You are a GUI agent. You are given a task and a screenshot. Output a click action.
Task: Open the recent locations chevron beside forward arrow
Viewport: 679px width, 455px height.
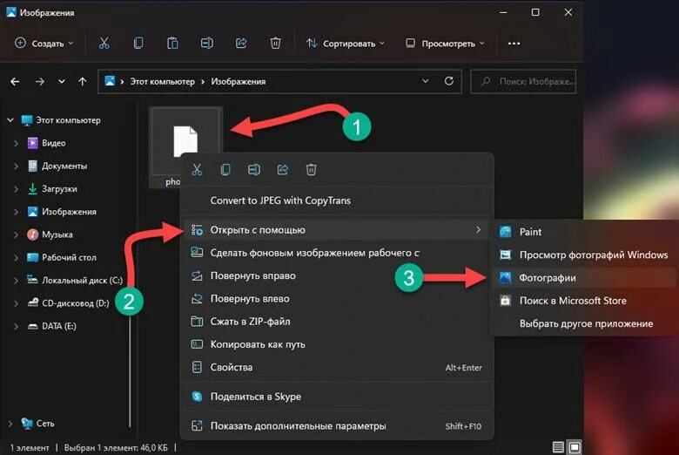point(62,81)
